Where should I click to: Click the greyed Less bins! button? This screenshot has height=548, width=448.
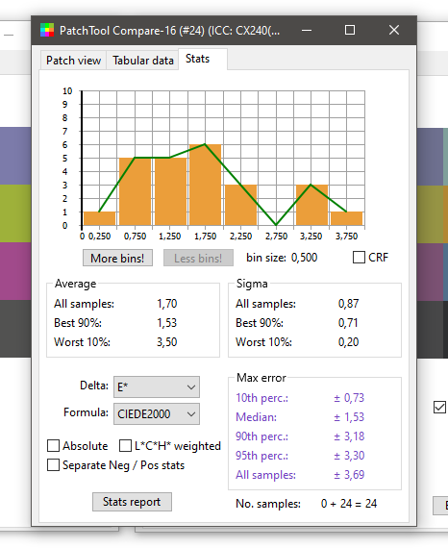pos(198,258)
